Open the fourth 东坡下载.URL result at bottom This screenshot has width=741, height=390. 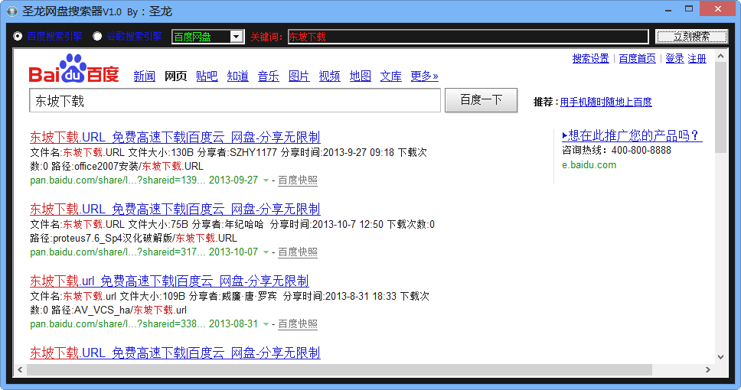[175, 353]
